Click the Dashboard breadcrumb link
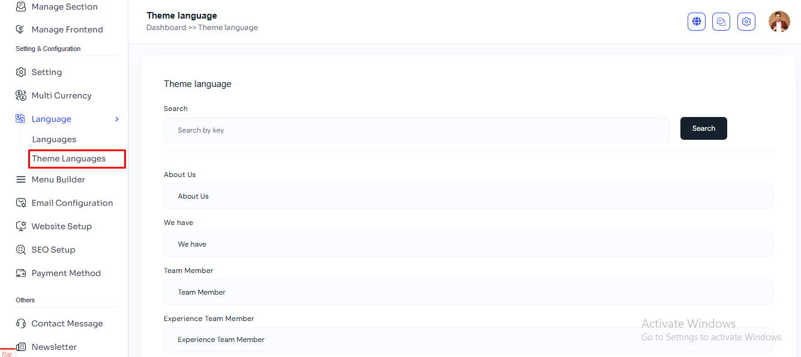801x357 pixels. click(x=166, y=28)
